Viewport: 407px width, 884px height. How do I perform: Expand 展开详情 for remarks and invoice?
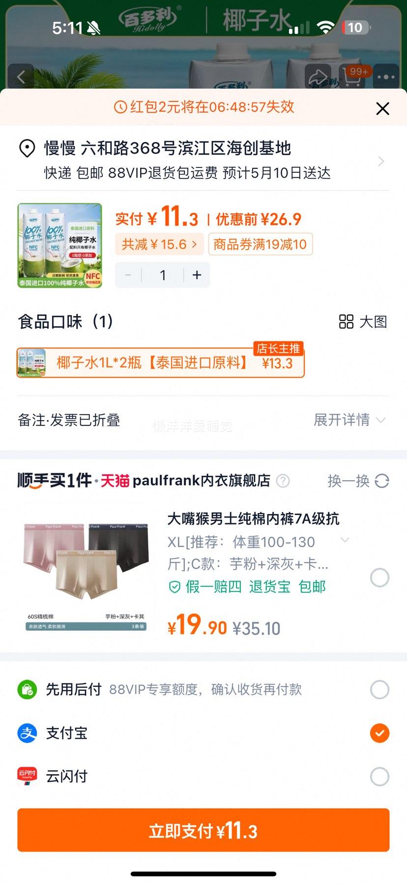coord(349,420)
